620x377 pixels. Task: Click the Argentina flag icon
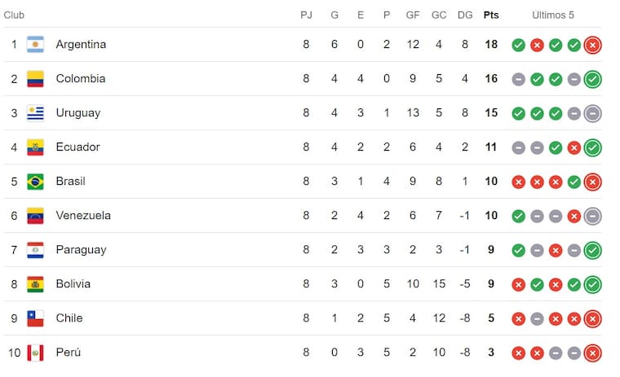pos(35,45)
